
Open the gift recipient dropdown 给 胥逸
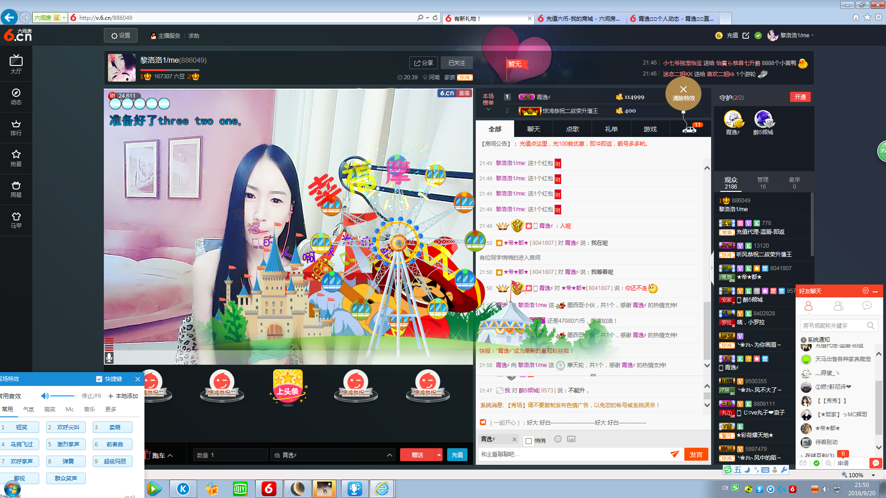(333, 455)
